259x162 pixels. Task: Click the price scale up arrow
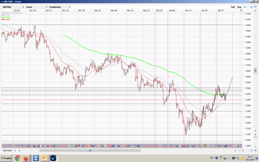pos(255,11)
